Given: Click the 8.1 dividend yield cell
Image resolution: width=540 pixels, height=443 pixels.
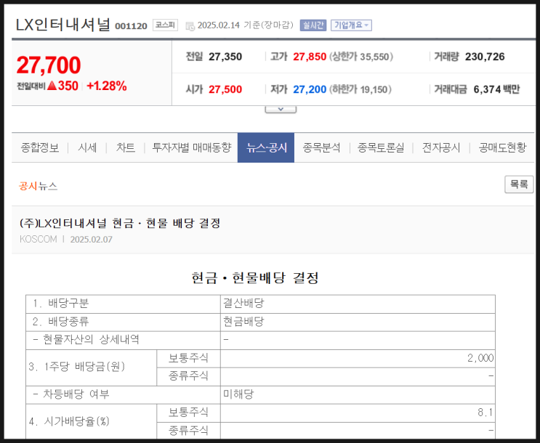Looking at the screenshot, I should [x=358, y=412].
